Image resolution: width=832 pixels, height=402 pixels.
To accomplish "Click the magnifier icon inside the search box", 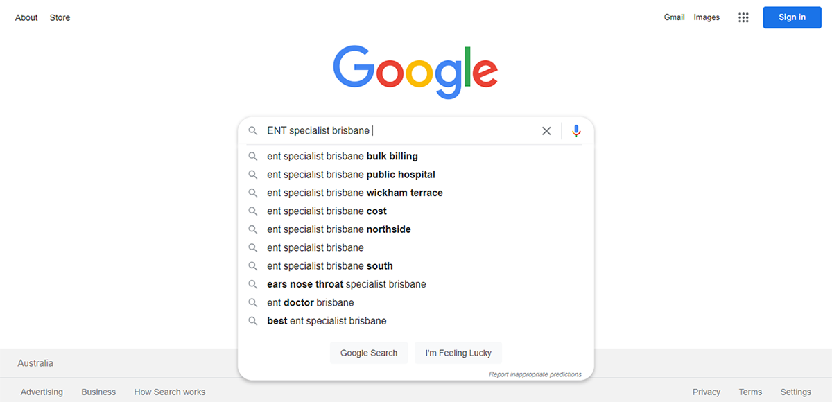I will click(x=253, y=130).
